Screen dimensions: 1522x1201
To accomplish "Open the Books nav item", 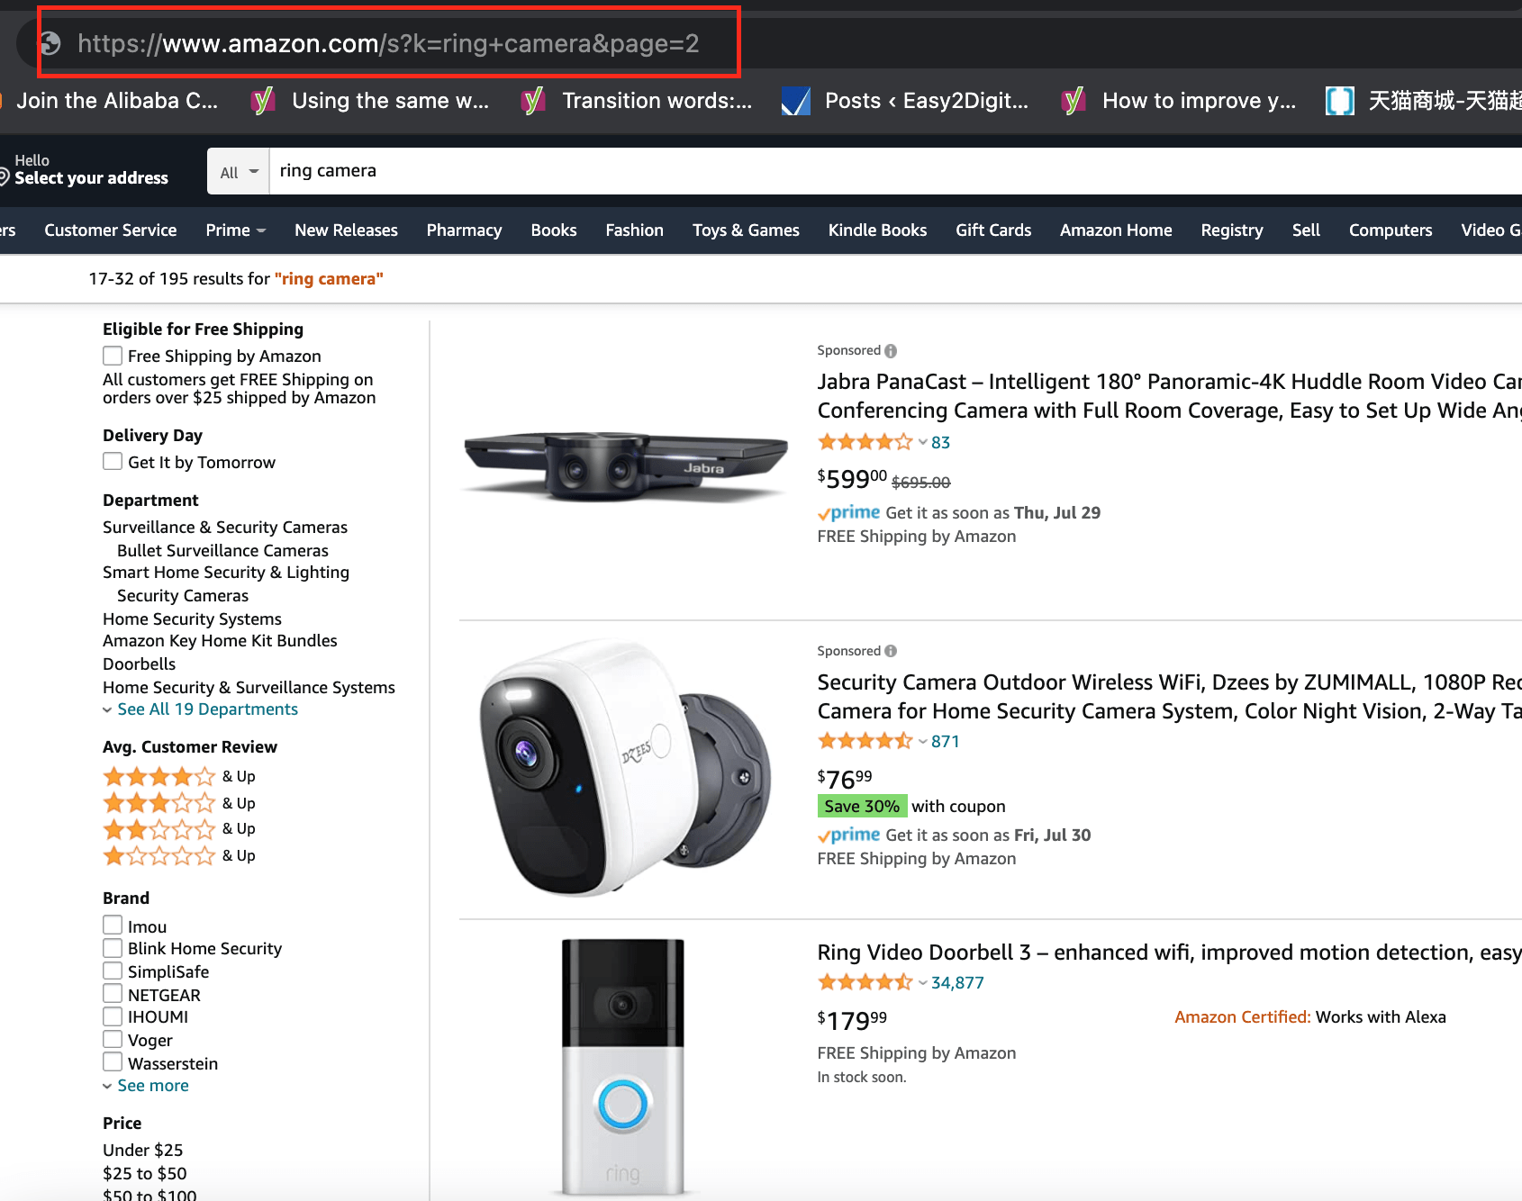I will (554, 230).
